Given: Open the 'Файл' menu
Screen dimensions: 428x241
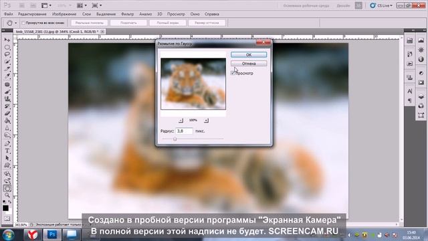Looking at the screenshot, I should 9,14.
